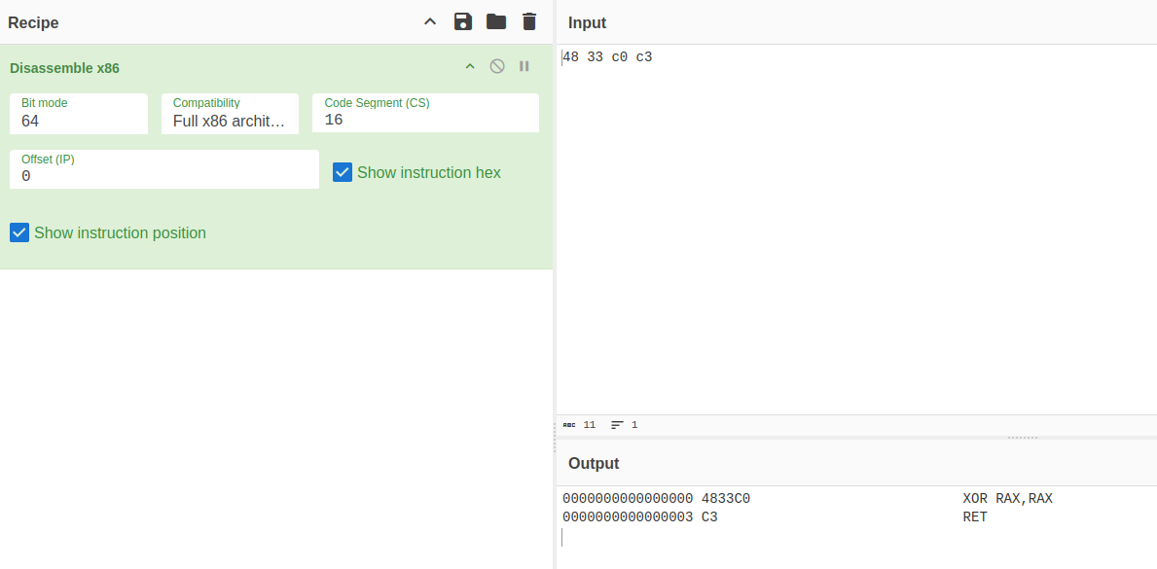
Task: Click the RET instruction in output
Action: coord(975,517)
